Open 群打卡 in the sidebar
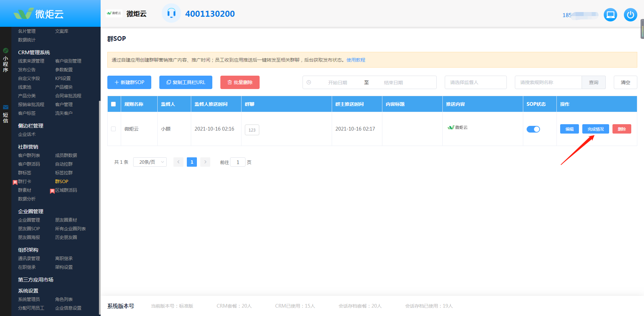644x316 pixels. pos(24,181)
